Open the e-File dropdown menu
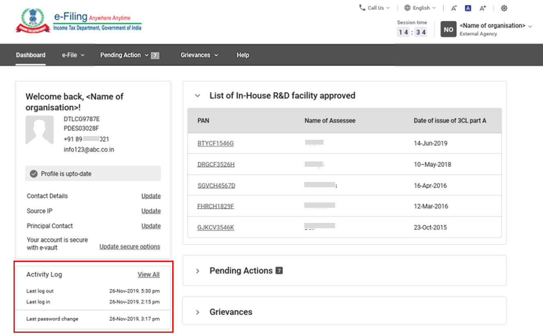Screen dimensions: 543x334 73,55
